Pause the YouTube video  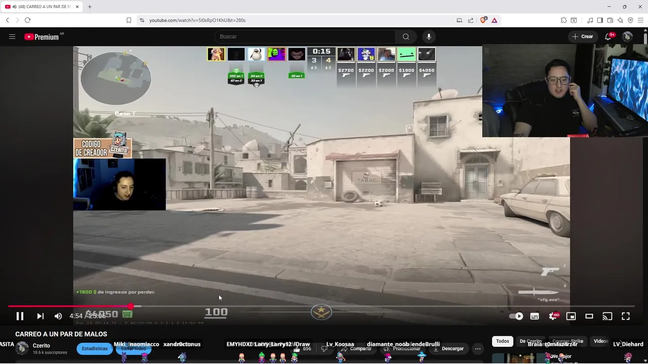(20, 316)
